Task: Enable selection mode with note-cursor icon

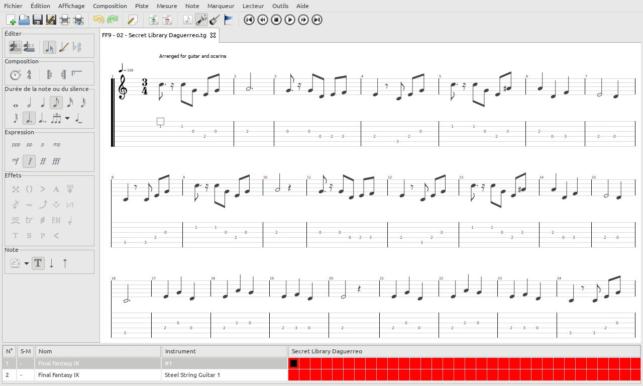Action: [x=50, y=47]
